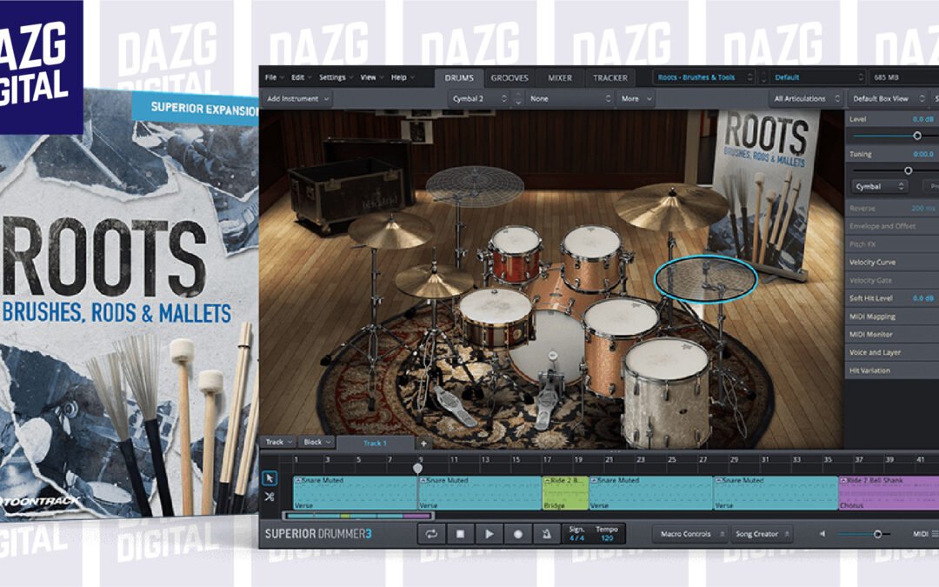
Task: Select the copper sparkle rack tom
Action: pos(592,257)
